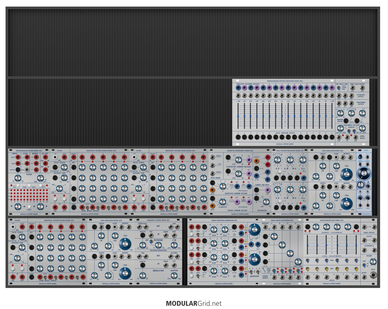The image size is (388, 309).
Task: Click Programmable Pulser RST in jack
Action: click(x=45, y=170)
